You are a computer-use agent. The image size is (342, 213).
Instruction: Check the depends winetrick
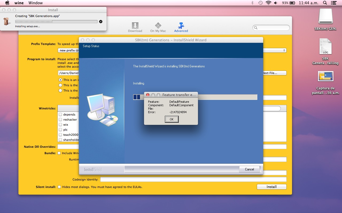[x=60, y=114]
